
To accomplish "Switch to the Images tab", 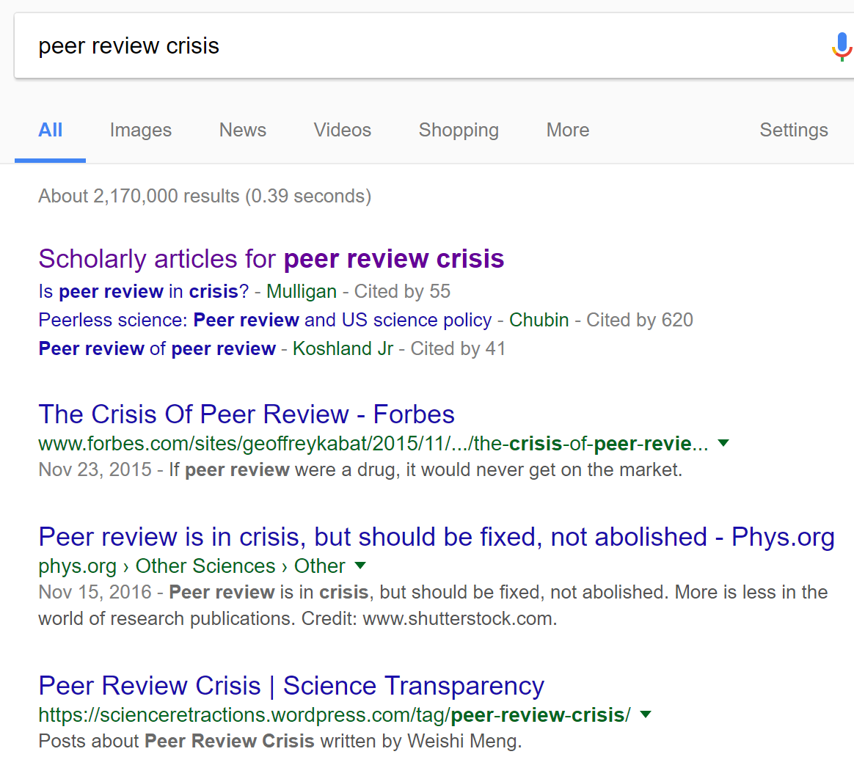I will pos(140,130).
